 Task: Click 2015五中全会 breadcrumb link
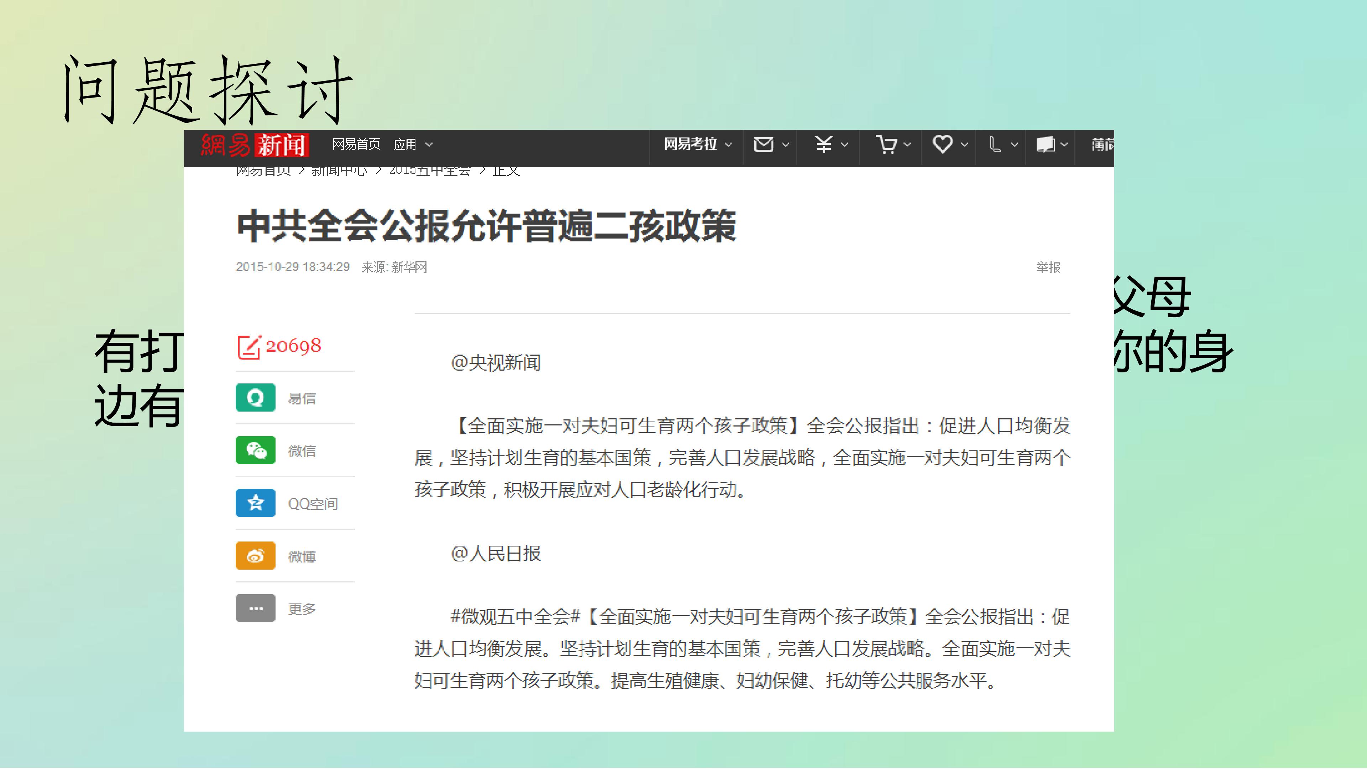430,171
